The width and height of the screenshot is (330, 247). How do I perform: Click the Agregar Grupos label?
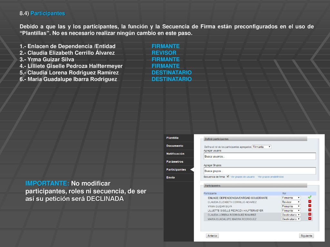point(213,165)
